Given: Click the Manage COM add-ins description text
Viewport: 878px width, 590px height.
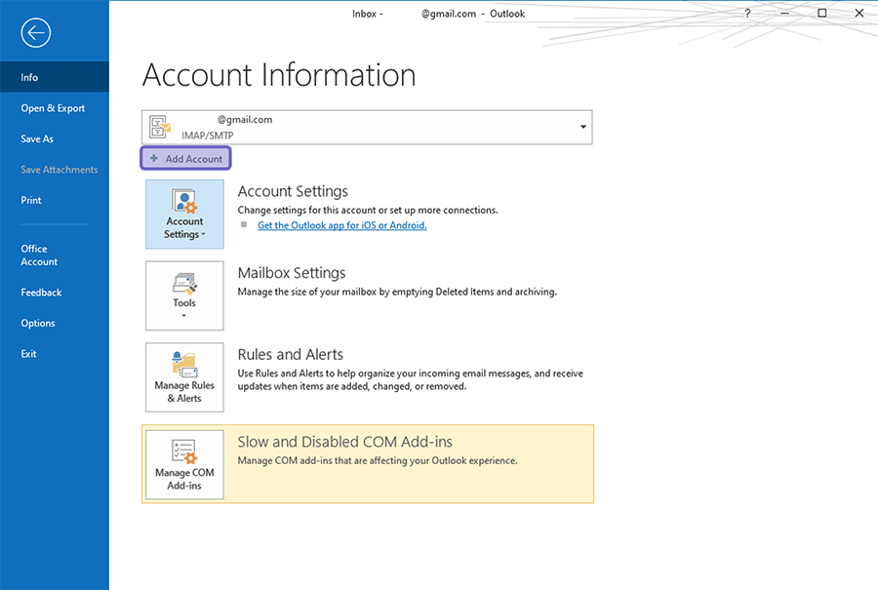Looking at the screenshot, I should pos(378,460).
